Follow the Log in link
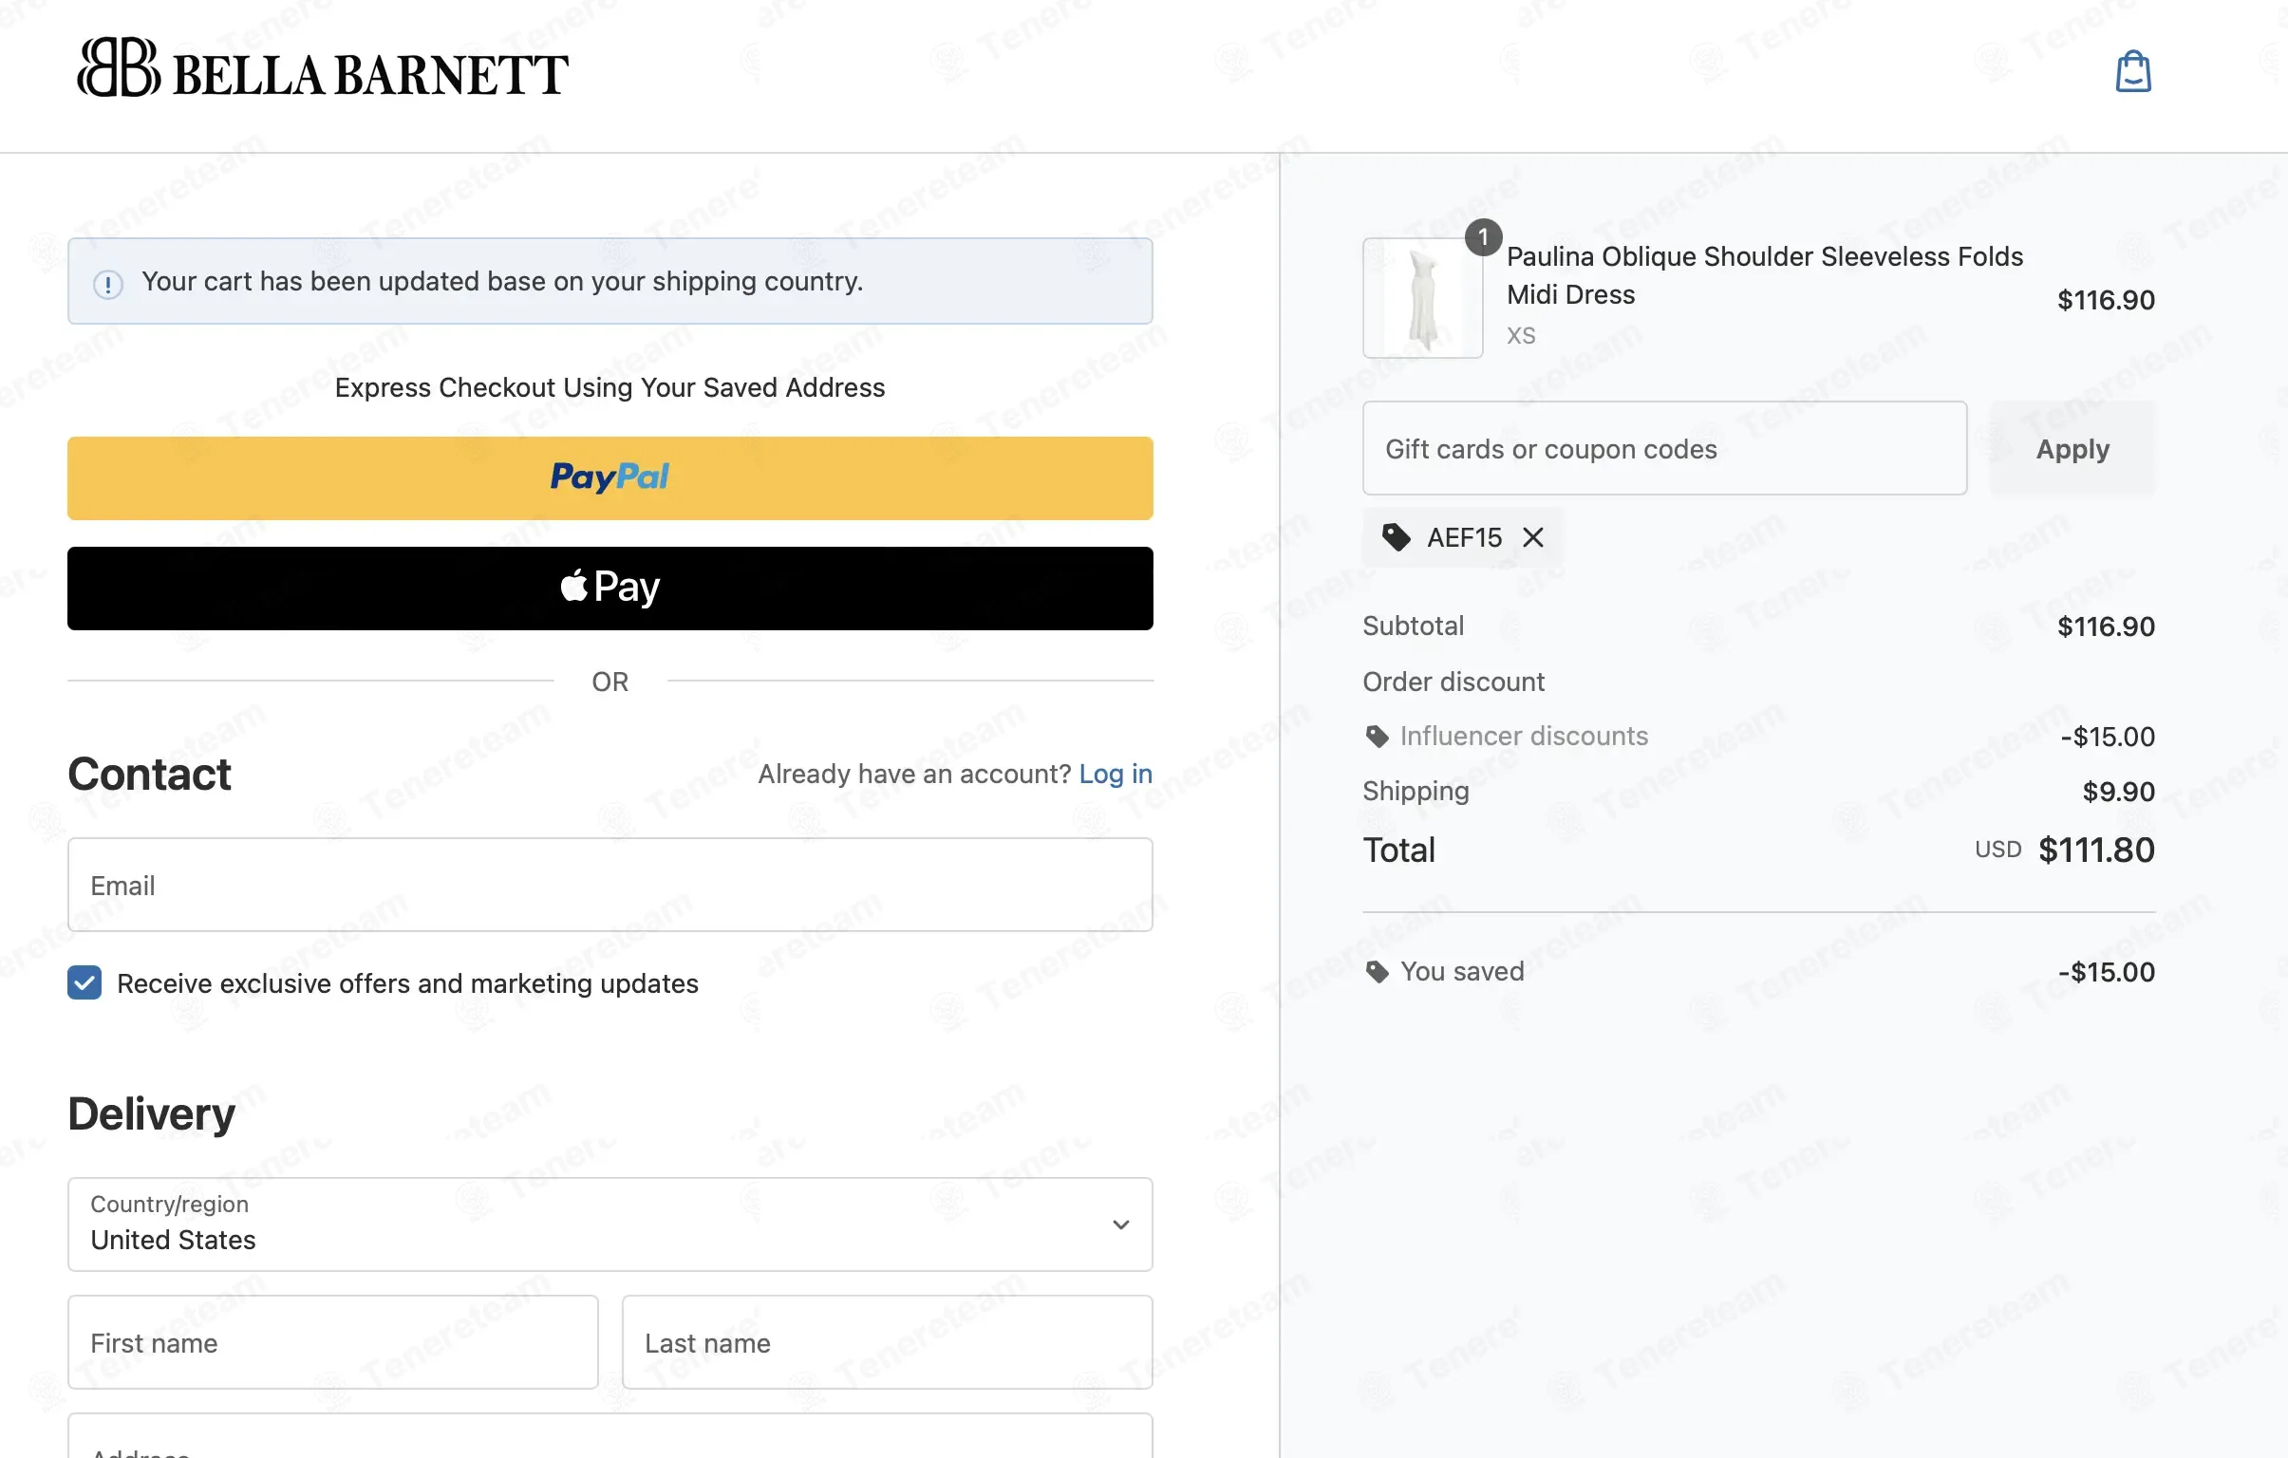Image resolution: width=2288 pixels, height=1458 pixels. tap(1116, 775)
